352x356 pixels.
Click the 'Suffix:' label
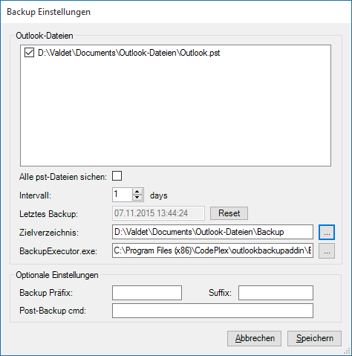click(220, 293)
